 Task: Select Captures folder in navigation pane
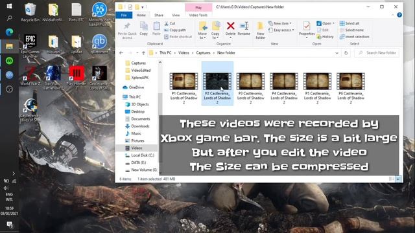(139, 63)
